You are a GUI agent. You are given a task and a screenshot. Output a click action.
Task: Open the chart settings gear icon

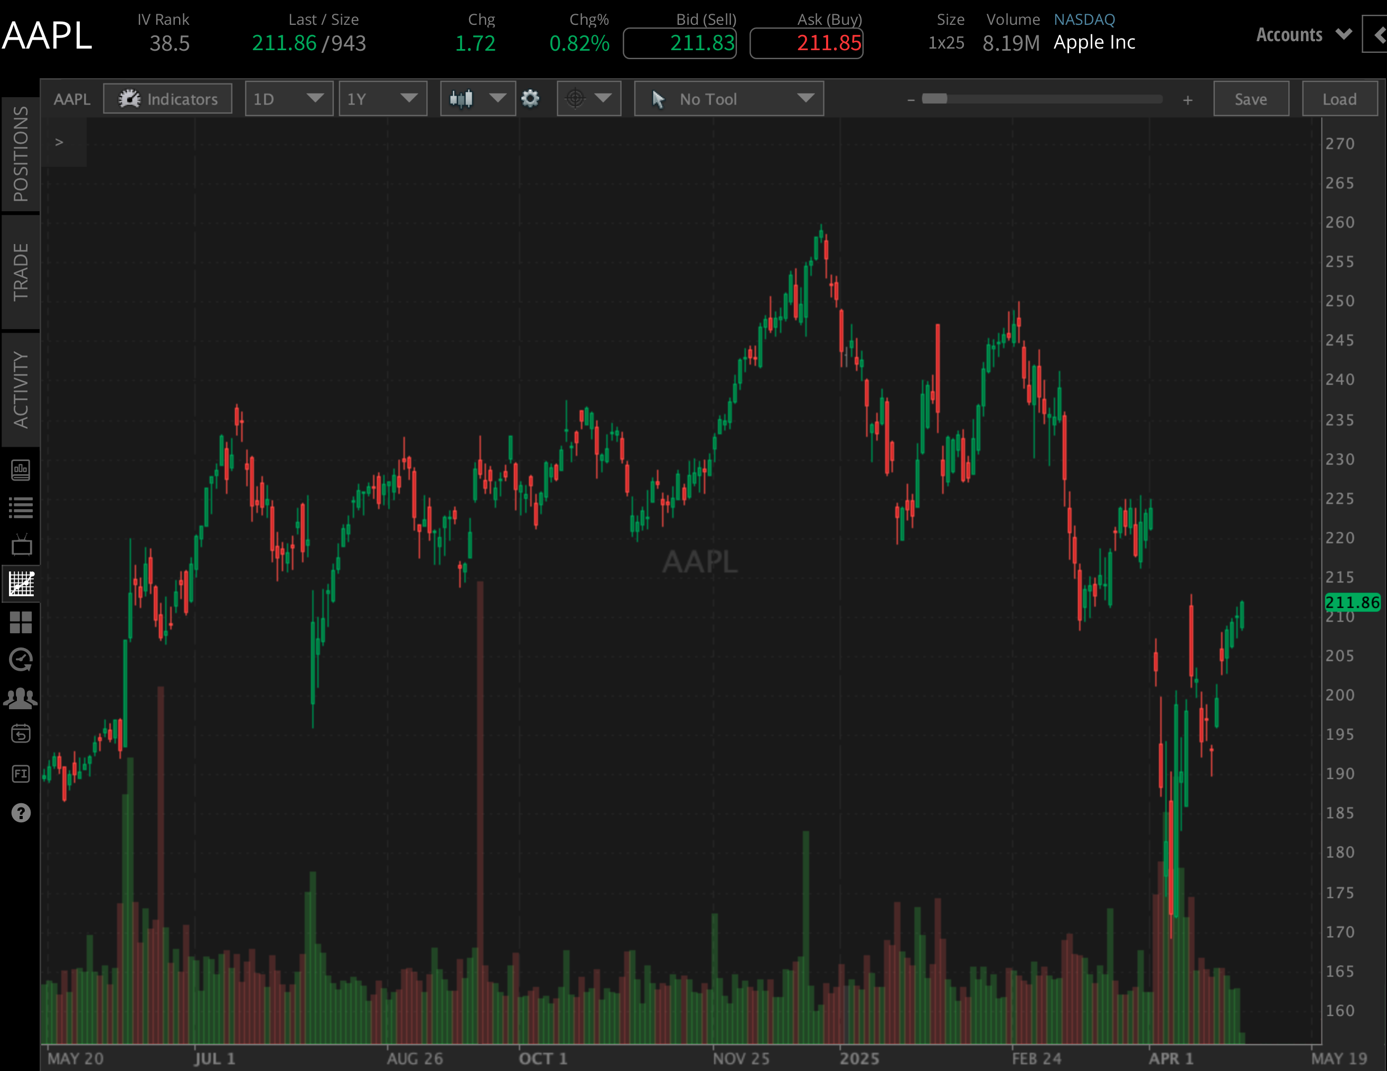pyautogui.click(x=531, y=98)
